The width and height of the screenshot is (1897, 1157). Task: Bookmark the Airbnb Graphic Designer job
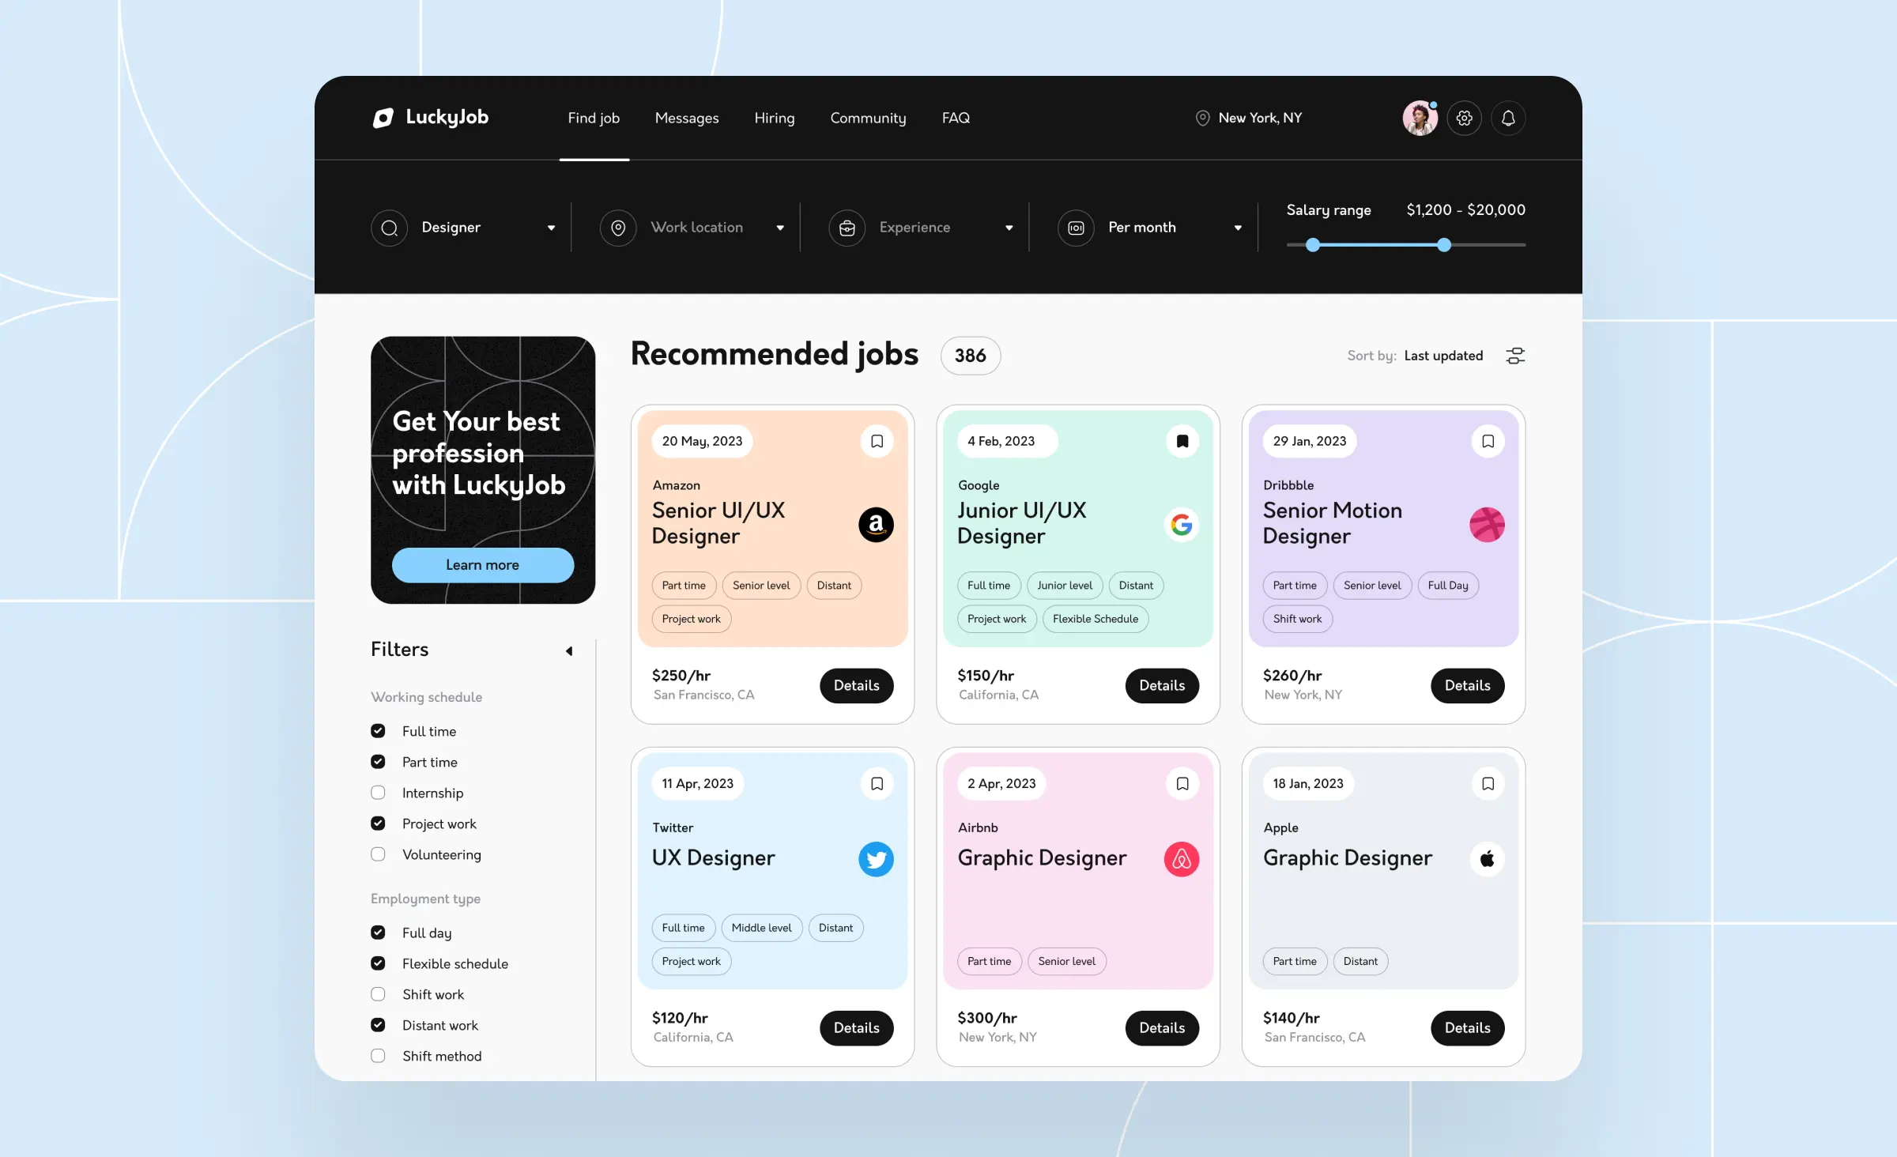1182,783
